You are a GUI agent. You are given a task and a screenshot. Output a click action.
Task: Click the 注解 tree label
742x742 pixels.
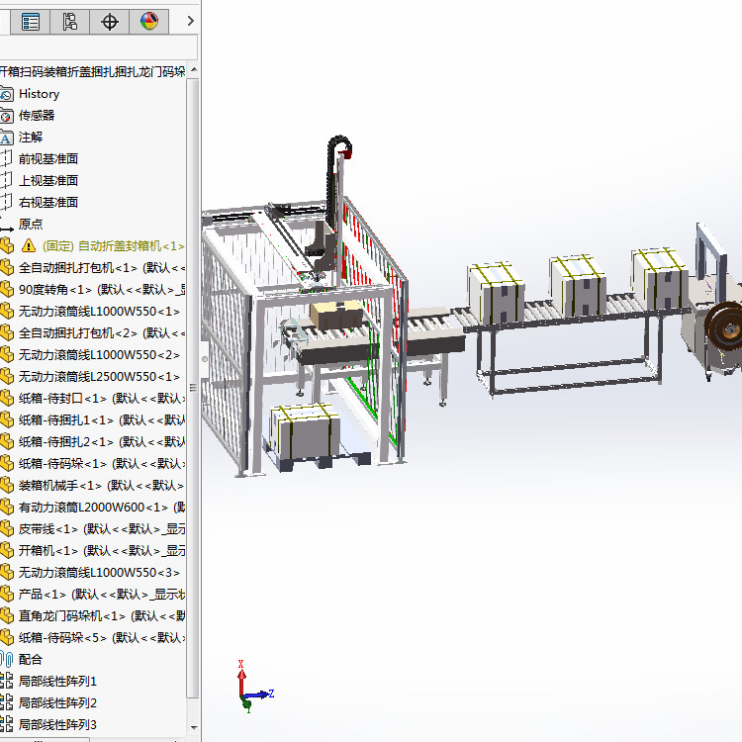pos(31,138)
